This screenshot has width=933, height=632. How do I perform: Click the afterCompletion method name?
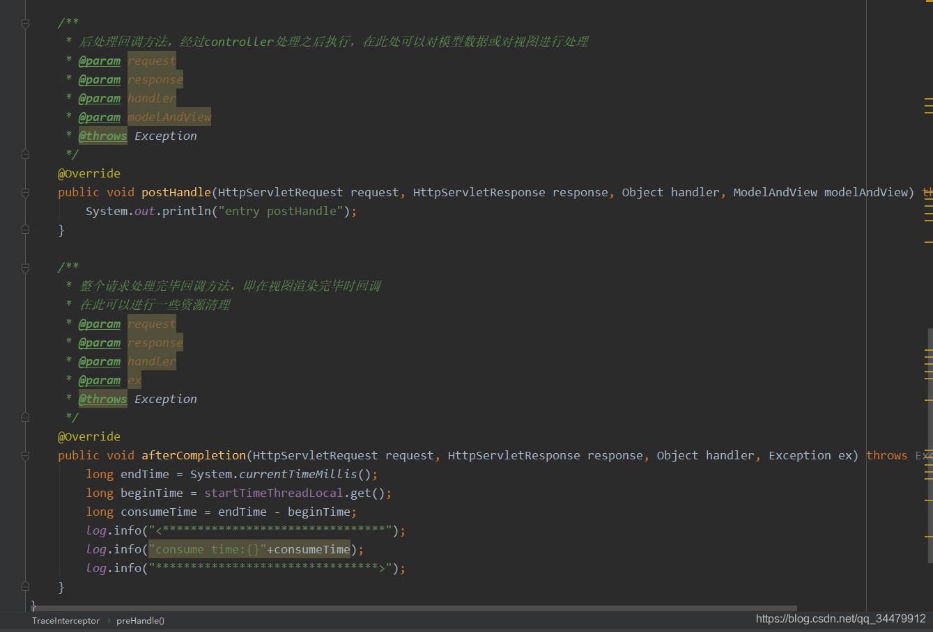tap(194, 455)
